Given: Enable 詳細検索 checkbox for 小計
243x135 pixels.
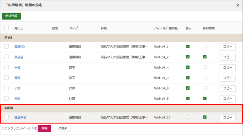Looking at the screenshot, I should [x=204, y=88].
